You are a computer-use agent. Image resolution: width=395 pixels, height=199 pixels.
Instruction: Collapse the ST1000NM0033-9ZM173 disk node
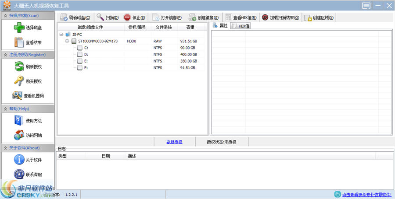(67, 41)
